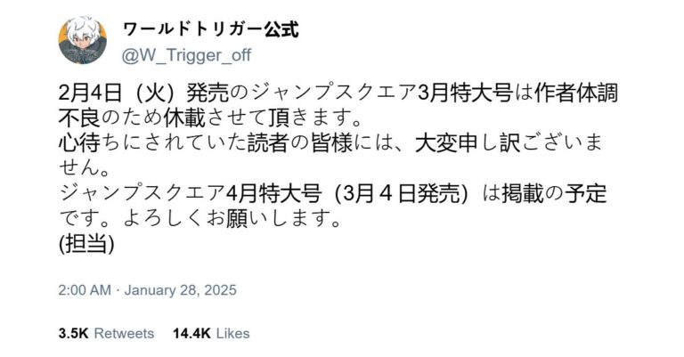This screenshot has height=357, width=684.
Task: Open the World Trigger official profile avatar
Action: (x=83, y=40)
